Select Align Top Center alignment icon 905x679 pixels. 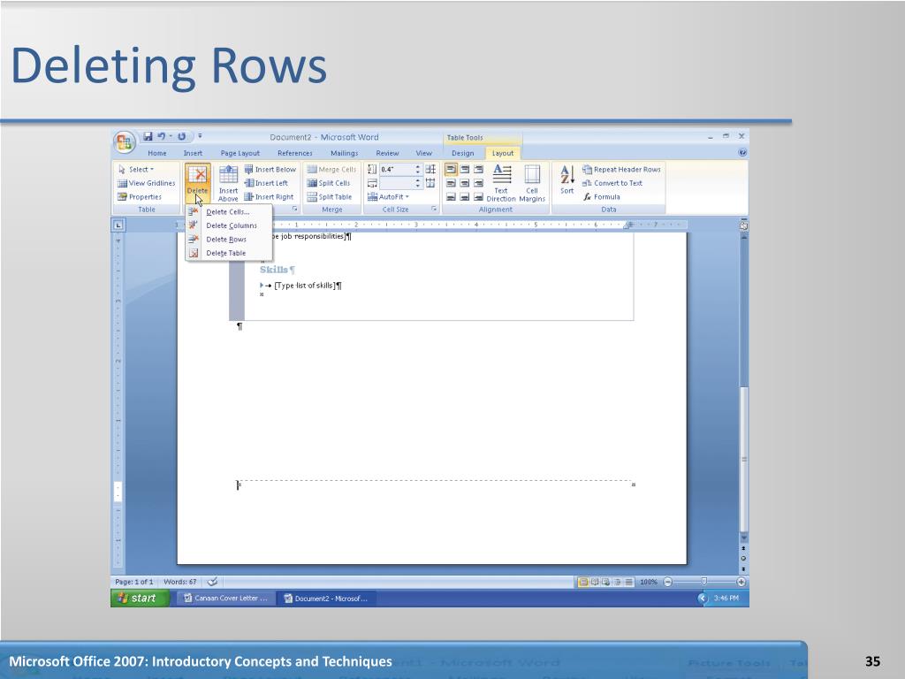click(465, 169)
